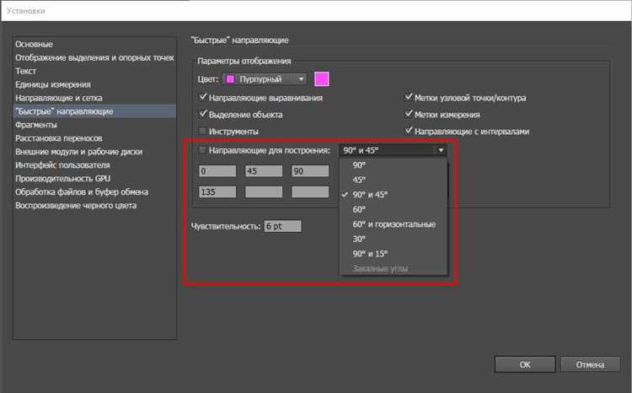Select Направляющие и сетка category
This screenshot has height=393, width=632.
[94, 98]
